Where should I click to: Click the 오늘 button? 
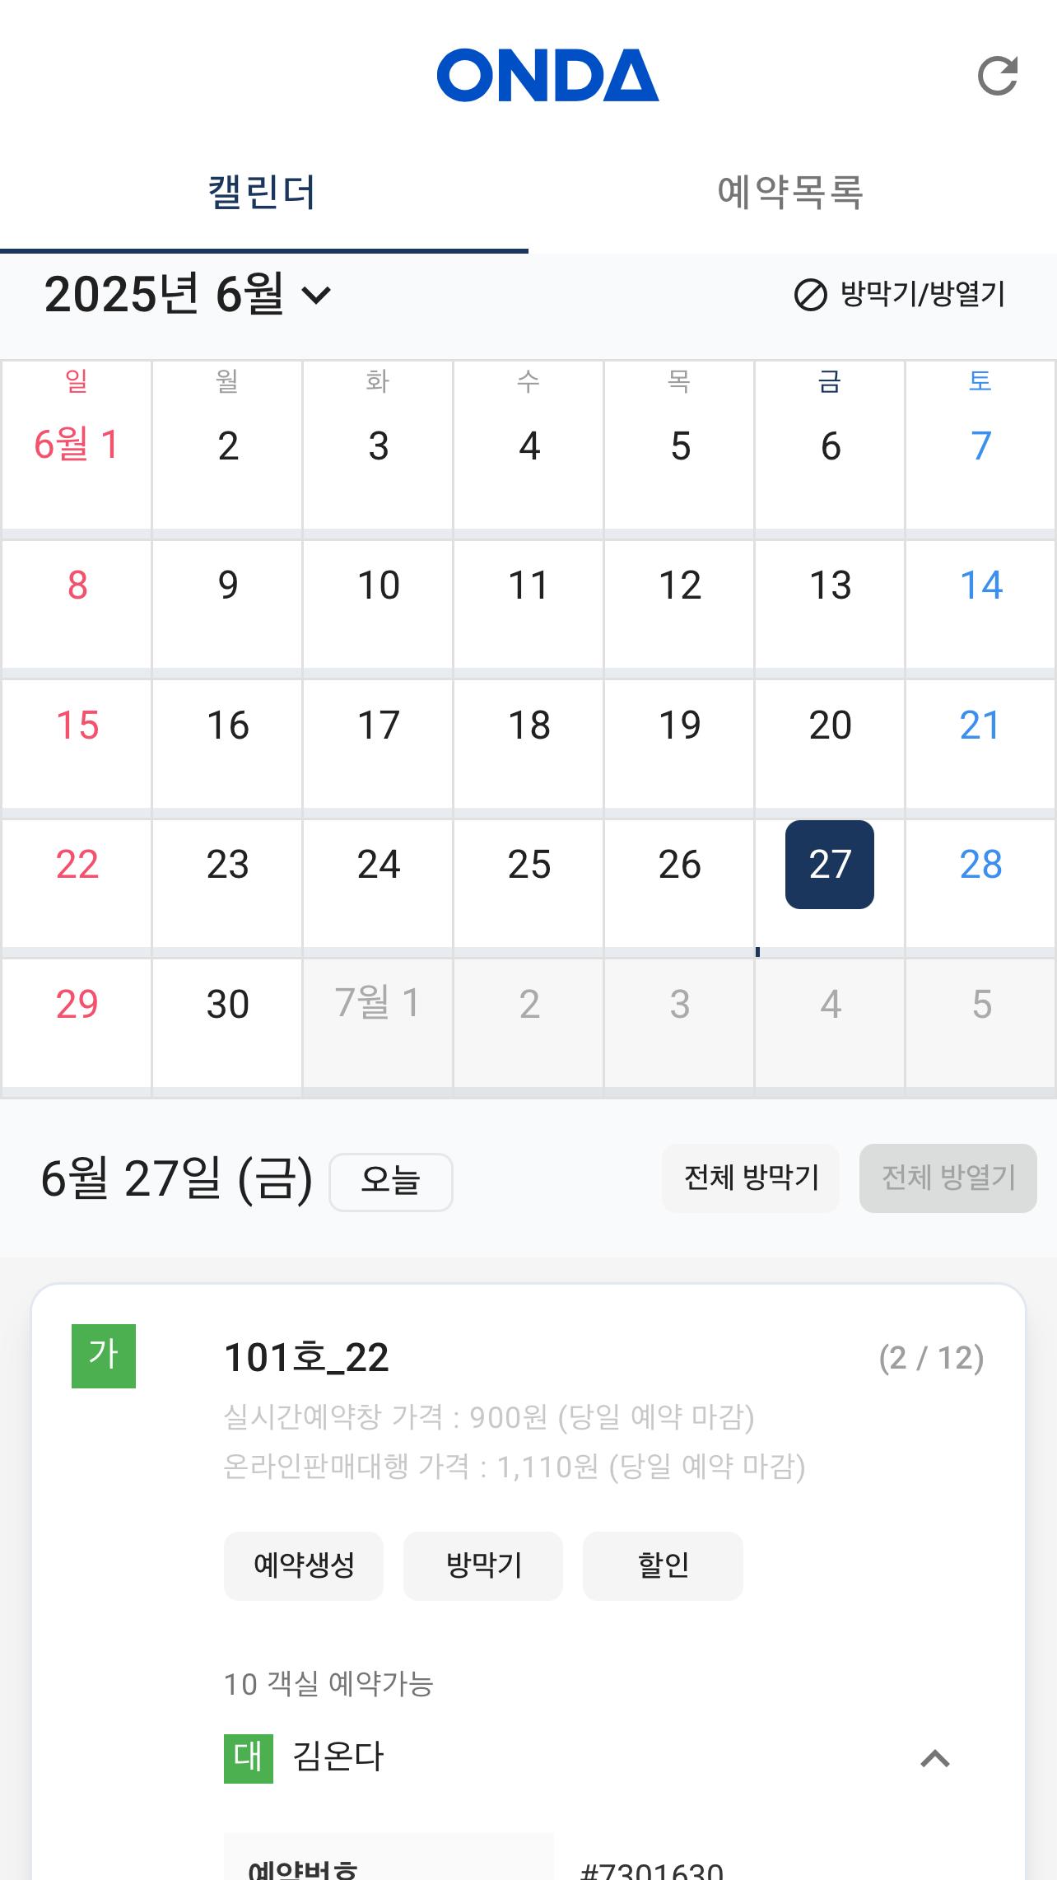pyautogui.click(x=390, y=1182)
